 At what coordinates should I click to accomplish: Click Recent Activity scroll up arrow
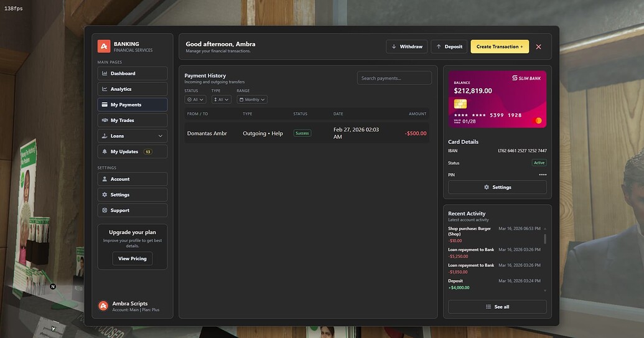tap(545, 228)
